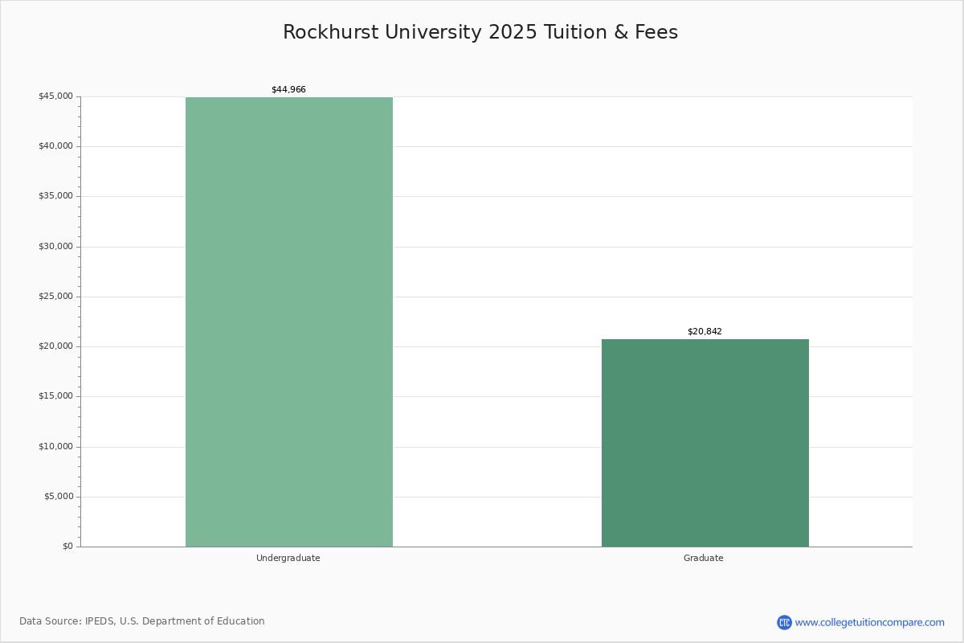
Task: Select the light green Undergraduate bar
Action: point(289,321)
